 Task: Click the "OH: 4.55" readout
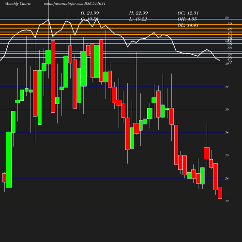pyautogui.click(x=187, y=19)
